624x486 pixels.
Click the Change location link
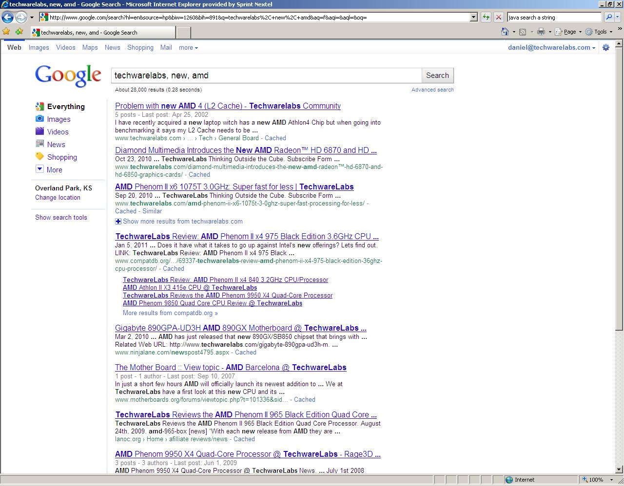point(58,198)
